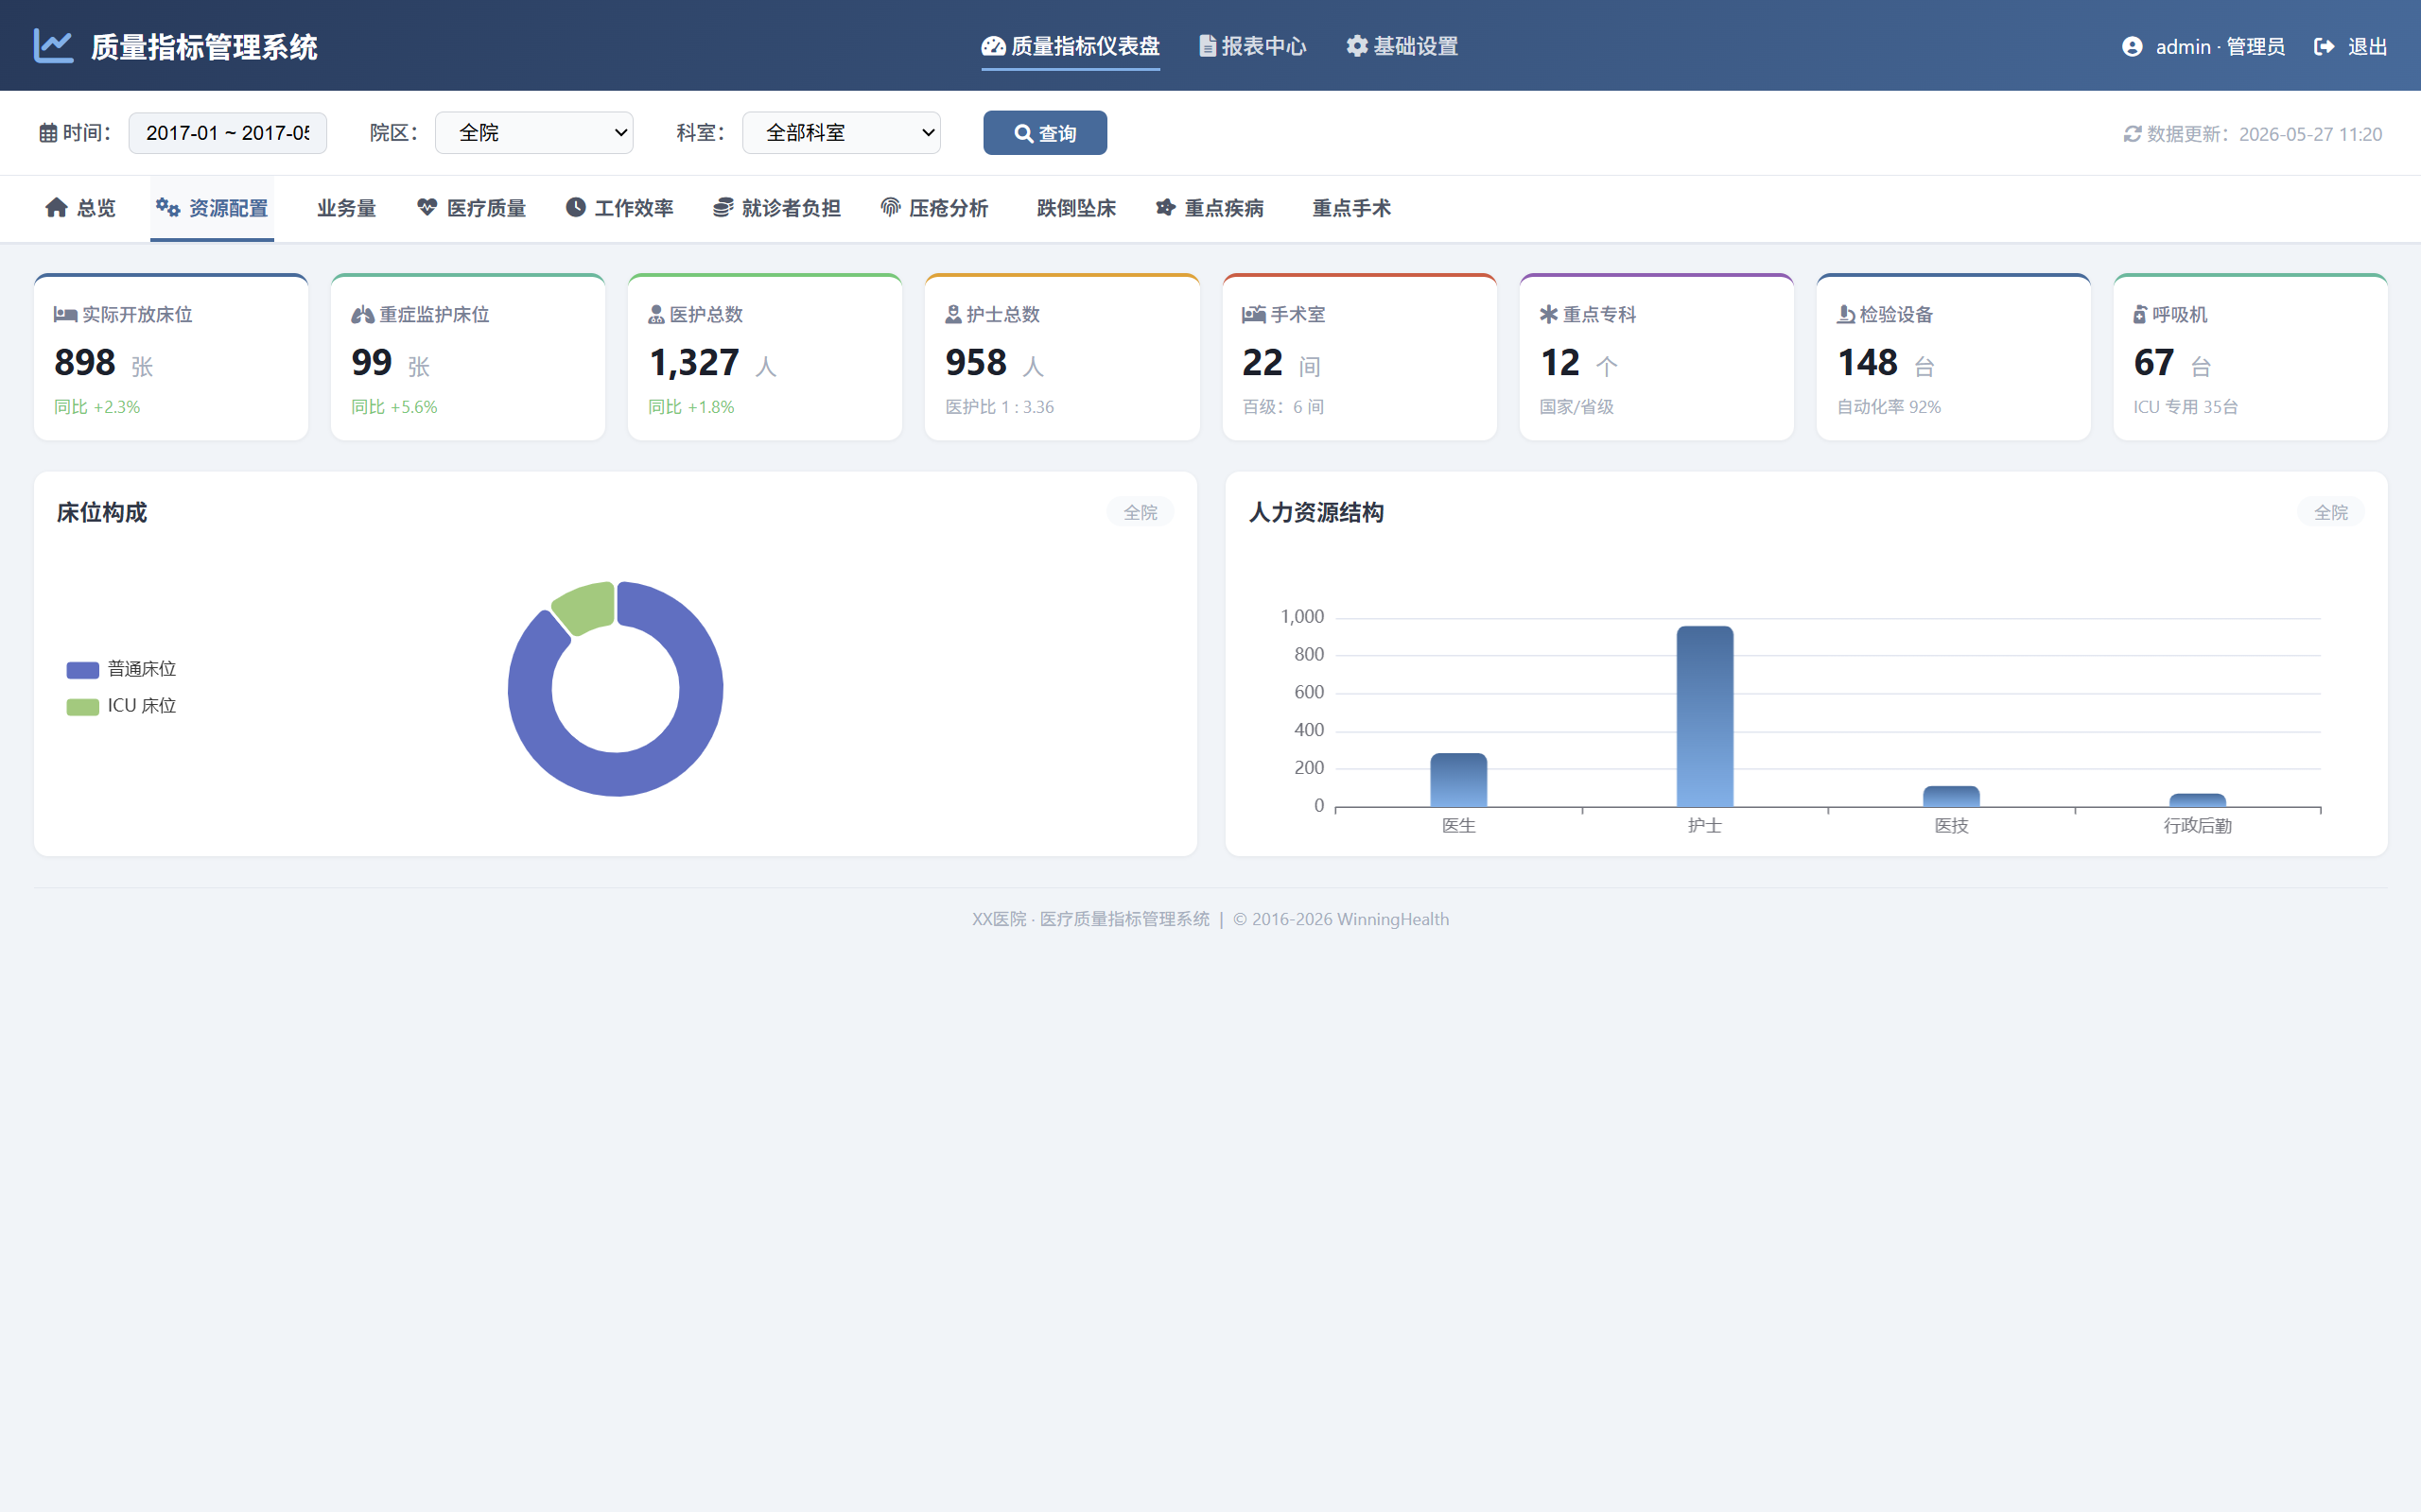
Task: Switch to the 重点手术 tab
Action: (1351, 208)
